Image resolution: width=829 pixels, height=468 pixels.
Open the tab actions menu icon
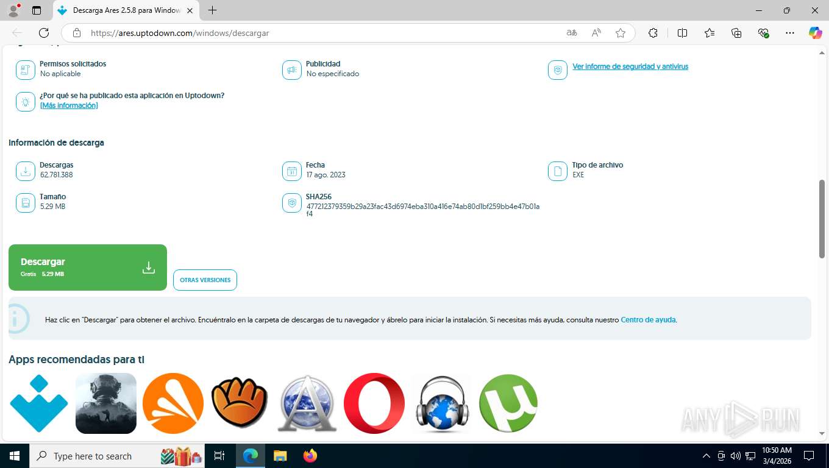[37, 10]
